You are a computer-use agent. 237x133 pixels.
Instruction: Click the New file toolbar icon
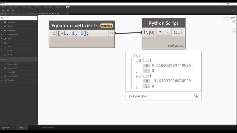(x=3, y=10)
